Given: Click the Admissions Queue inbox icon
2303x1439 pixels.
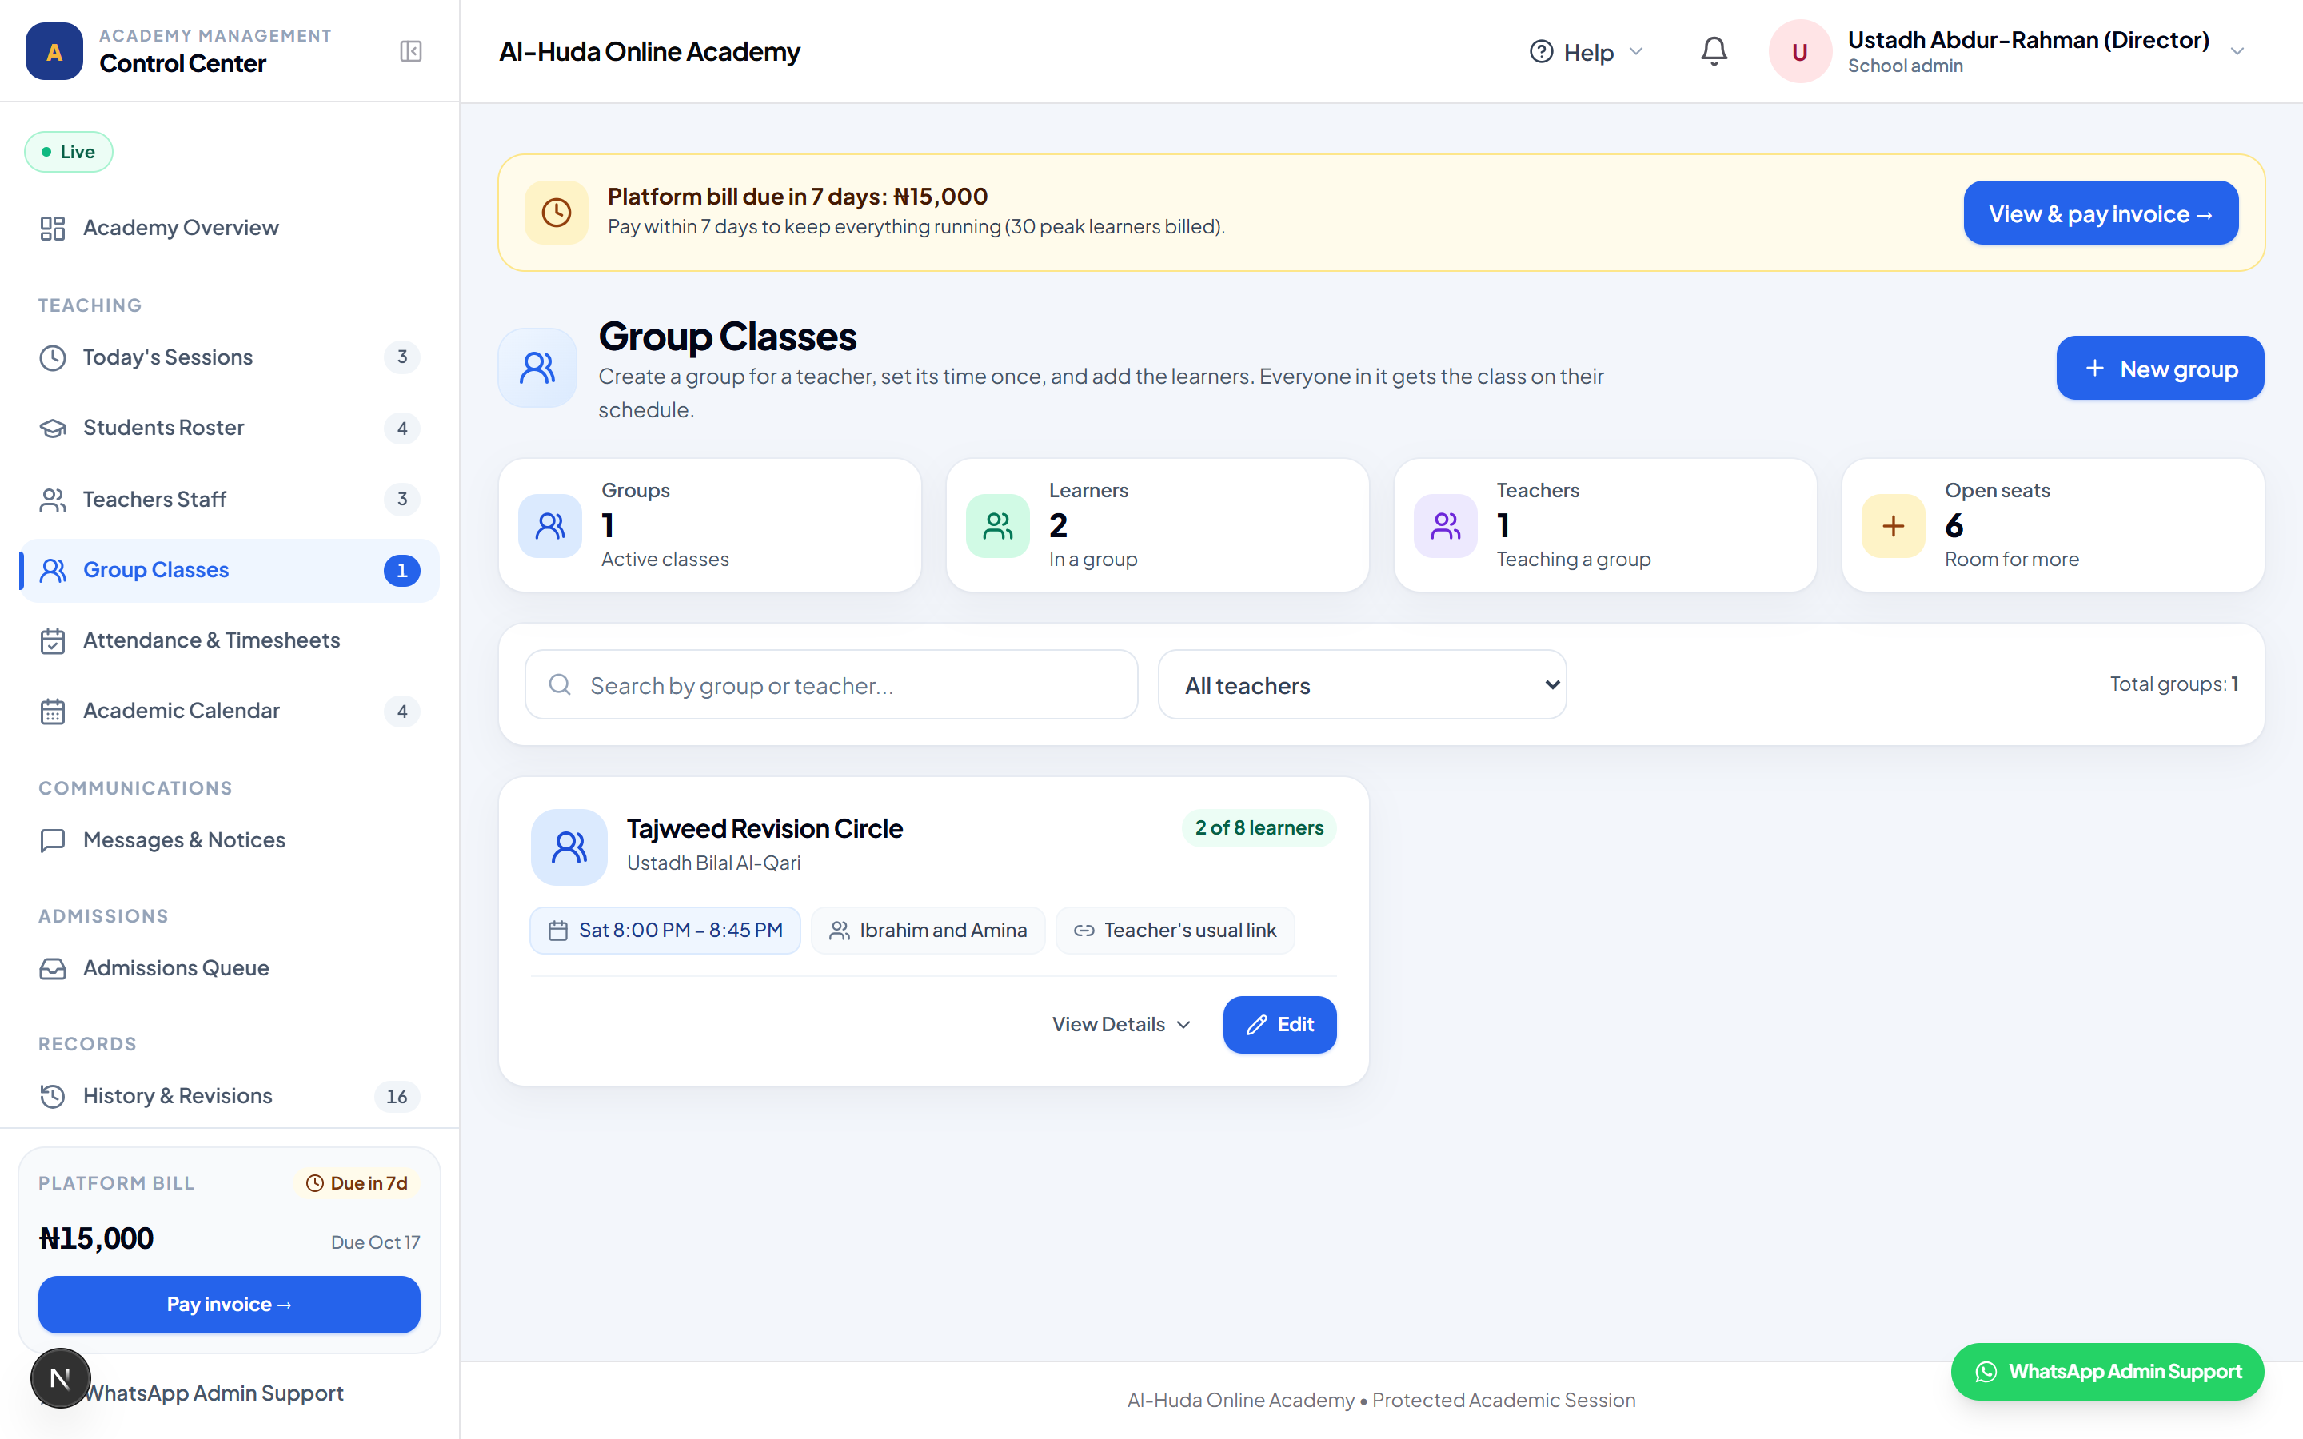Looking at the screenshot, I should (52, 968).
